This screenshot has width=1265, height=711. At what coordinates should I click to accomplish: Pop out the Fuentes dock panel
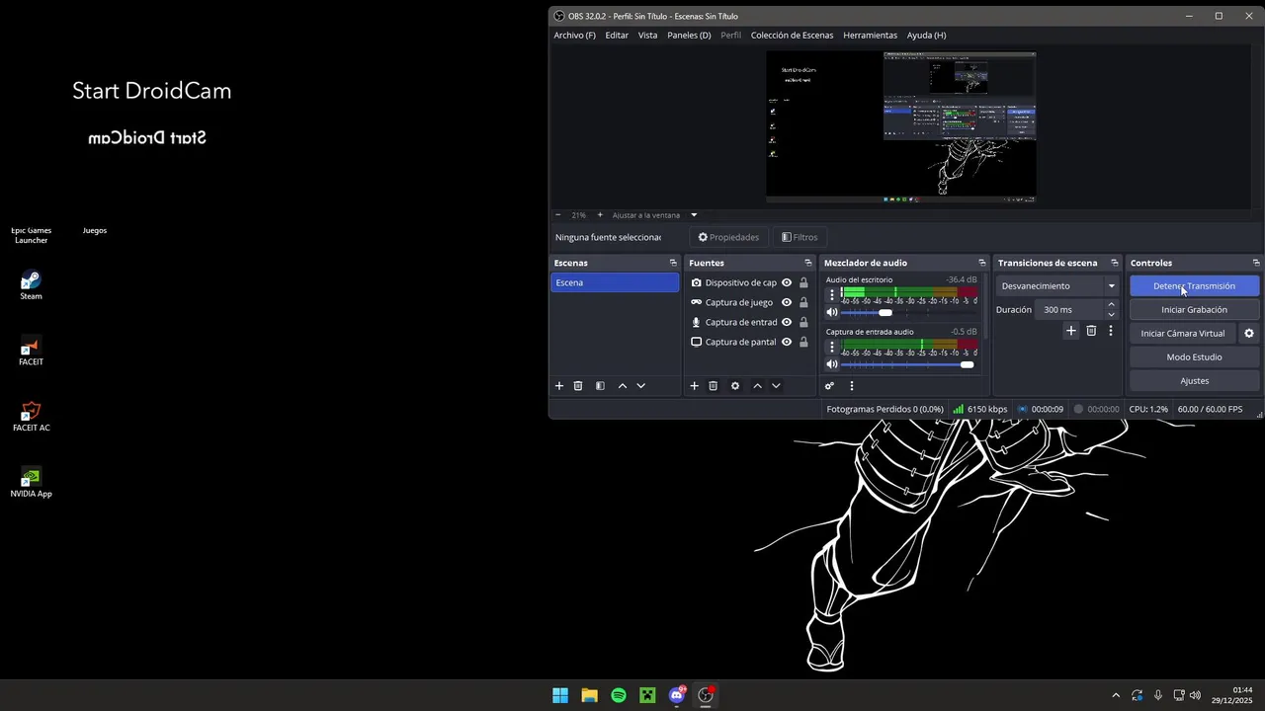point(808,263)
